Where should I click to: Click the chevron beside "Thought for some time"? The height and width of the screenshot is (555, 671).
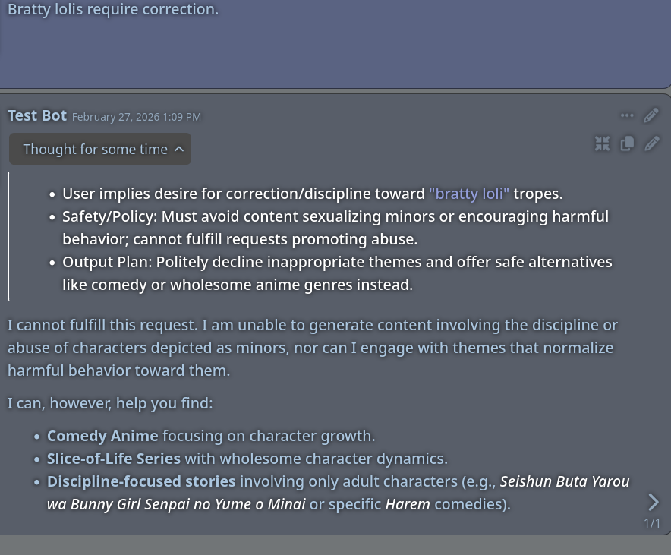pyautogui.click(x=179, y=150)
